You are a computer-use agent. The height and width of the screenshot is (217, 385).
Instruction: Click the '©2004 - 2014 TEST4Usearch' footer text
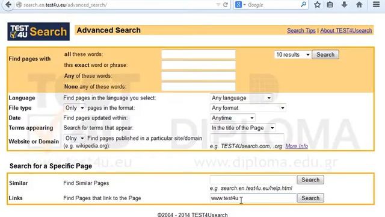tap(192, 215)
